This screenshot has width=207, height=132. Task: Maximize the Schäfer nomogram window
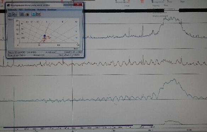click(71, 4)
